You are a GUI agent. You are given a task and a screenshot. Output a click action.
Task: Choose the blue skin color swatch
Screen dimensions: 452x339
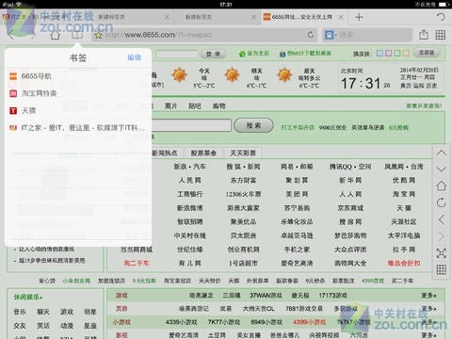(379, 53)
